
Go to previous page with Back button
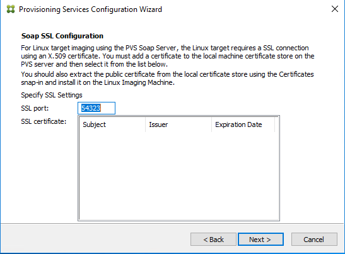pos(213,240)
